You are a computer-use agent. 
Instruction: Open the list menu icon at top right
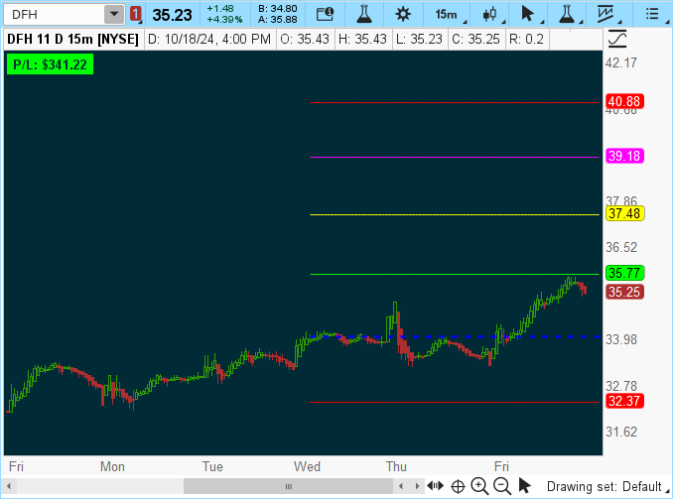(x=652, y=14)
